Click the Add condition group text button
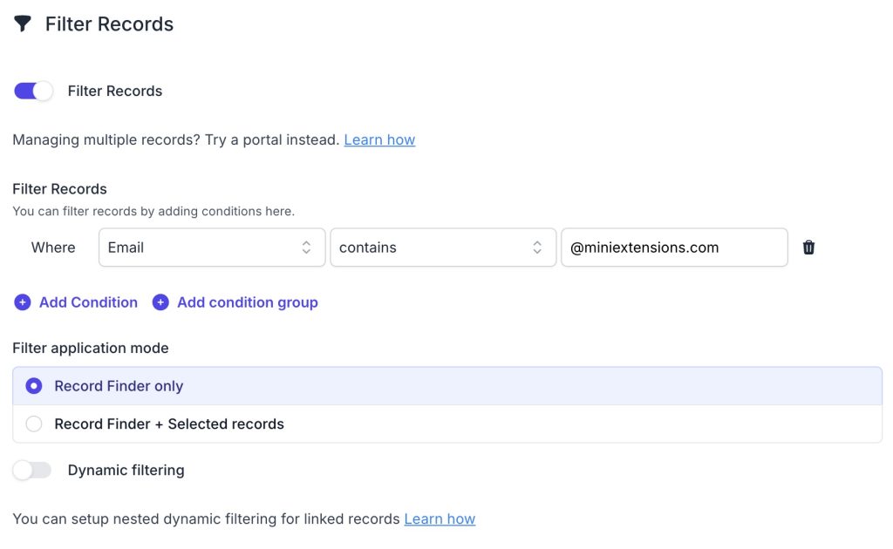 247,302
